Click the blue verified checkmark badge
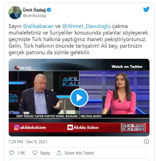The height and width of the screenshot is (161, 156). (x=49, y=10)
